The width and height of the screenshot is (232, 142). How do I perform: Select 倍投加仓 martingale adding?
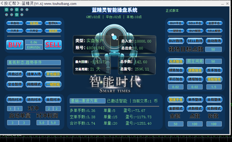click(x=214, y=79)
